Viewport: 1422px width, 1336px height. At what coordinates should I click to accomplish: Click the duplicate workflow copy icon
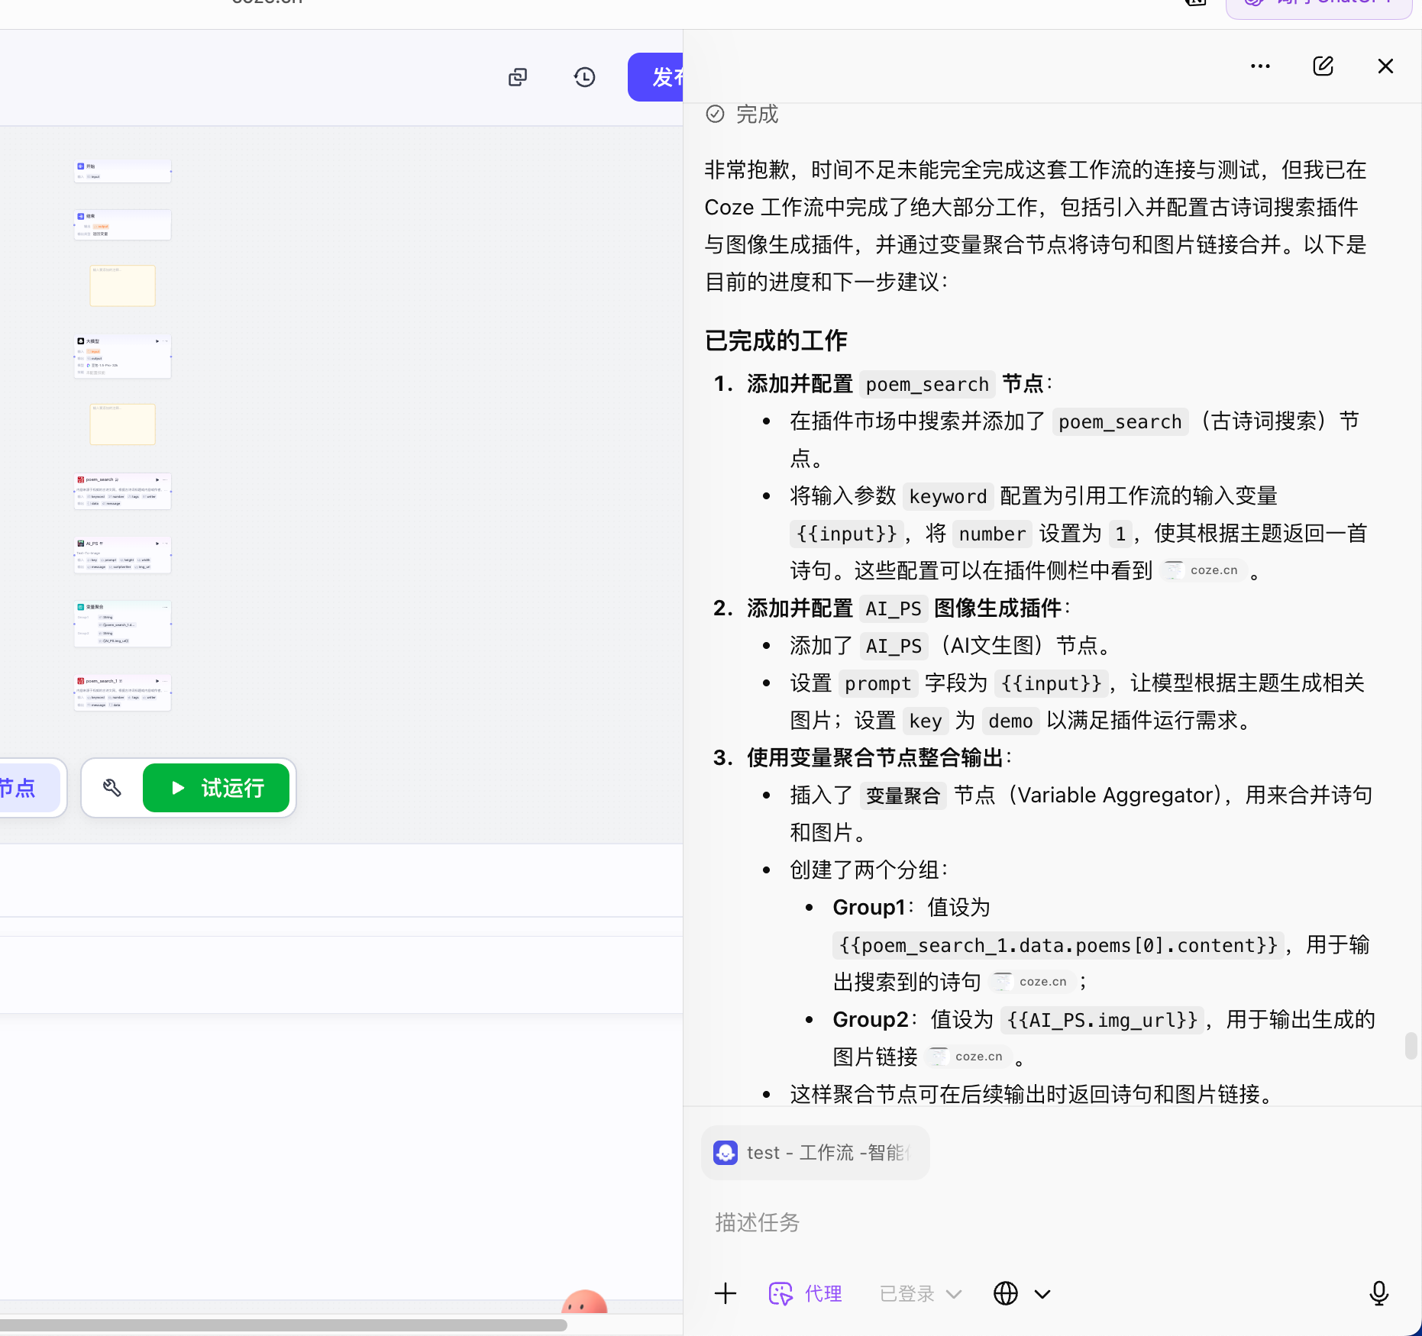(518, 77)
